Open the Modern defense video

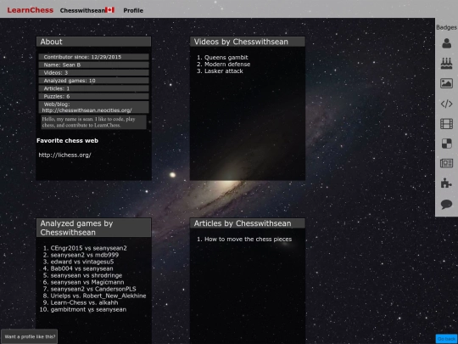[227, 64]
